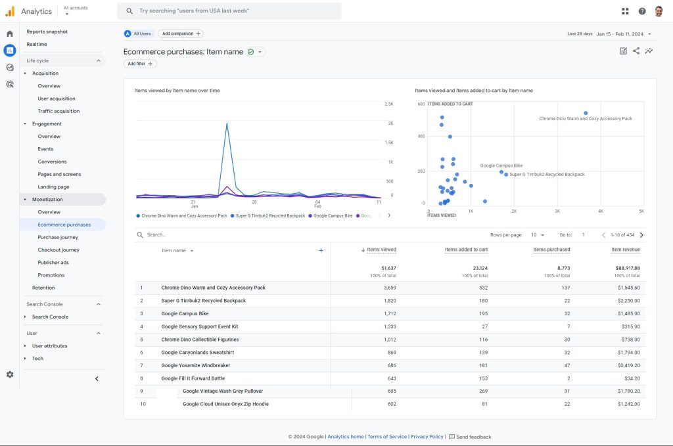Screen dimensions: 673x446
Task: Toggle Google Campus Bike legend series
Action: (x=331, y=215)
